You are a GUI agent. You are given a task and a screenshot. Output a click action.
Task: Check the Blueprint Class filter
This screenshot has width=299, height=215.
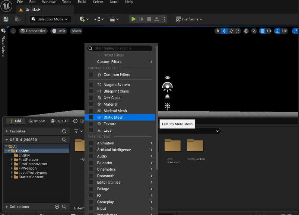91,91
